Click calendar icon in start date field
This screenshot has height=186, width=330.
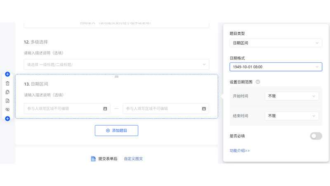coord(105,109)
